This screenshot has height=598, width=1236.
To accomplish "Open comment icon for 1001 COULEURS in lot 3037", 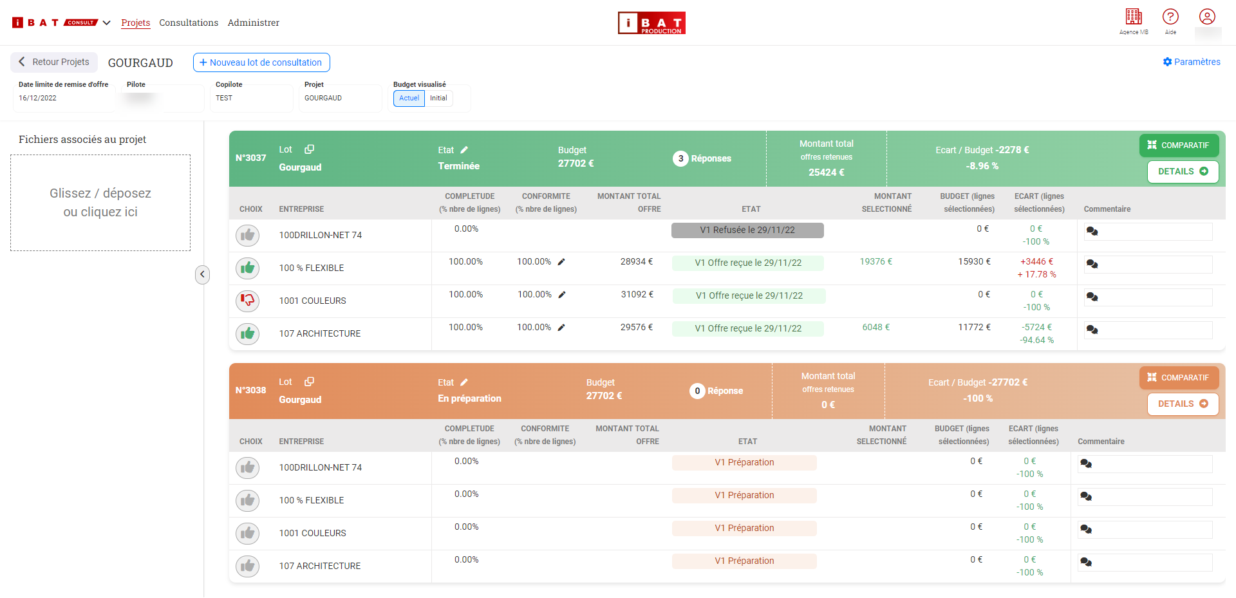I will point(1092,297).
